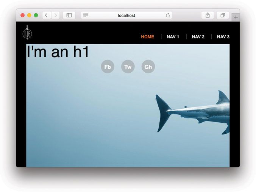
Task: Open the NAV 1 menu item
Action: [173, 37]
